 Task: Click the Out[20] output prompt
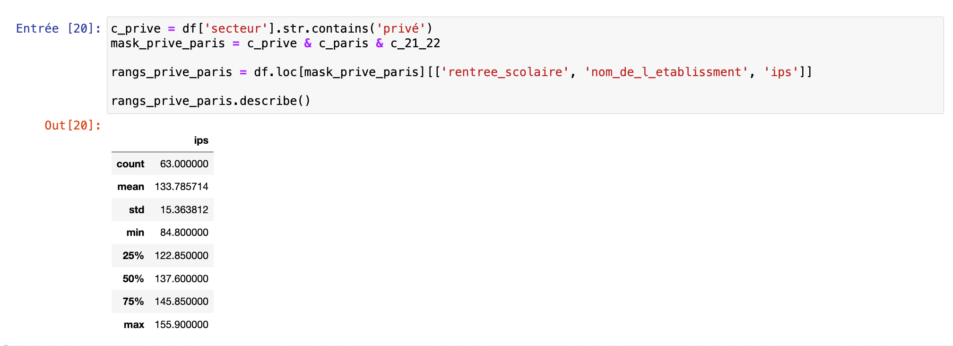(x=73, y=125)
